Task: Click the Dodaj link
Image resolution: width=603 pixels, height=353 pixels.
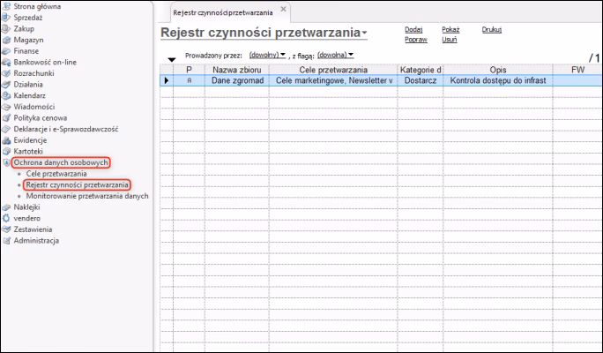Action: [x=413, y=30]
